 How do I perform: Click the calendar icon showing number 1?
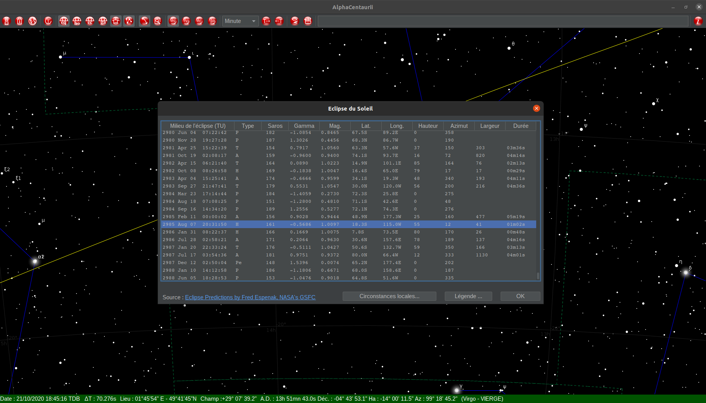(20, 21)
